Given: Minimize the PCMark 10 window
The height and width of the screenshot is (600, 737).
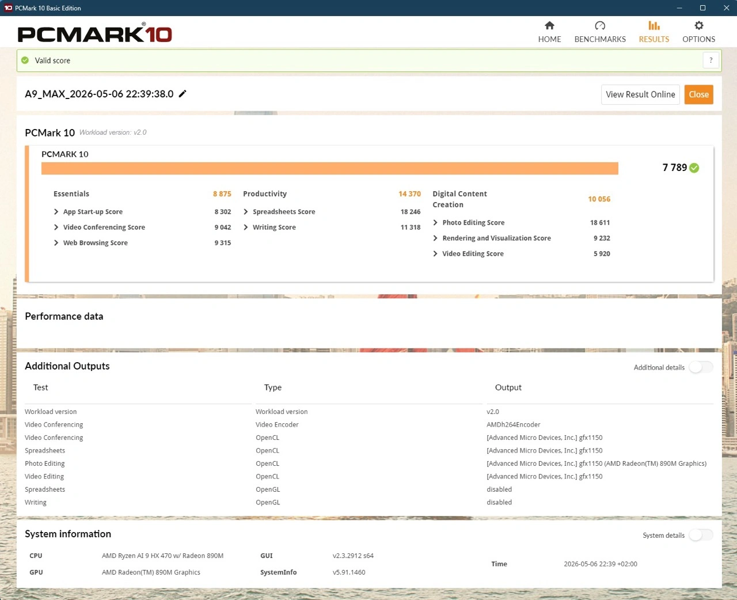Looking at the screenshot, I should [x=679, y=8].
